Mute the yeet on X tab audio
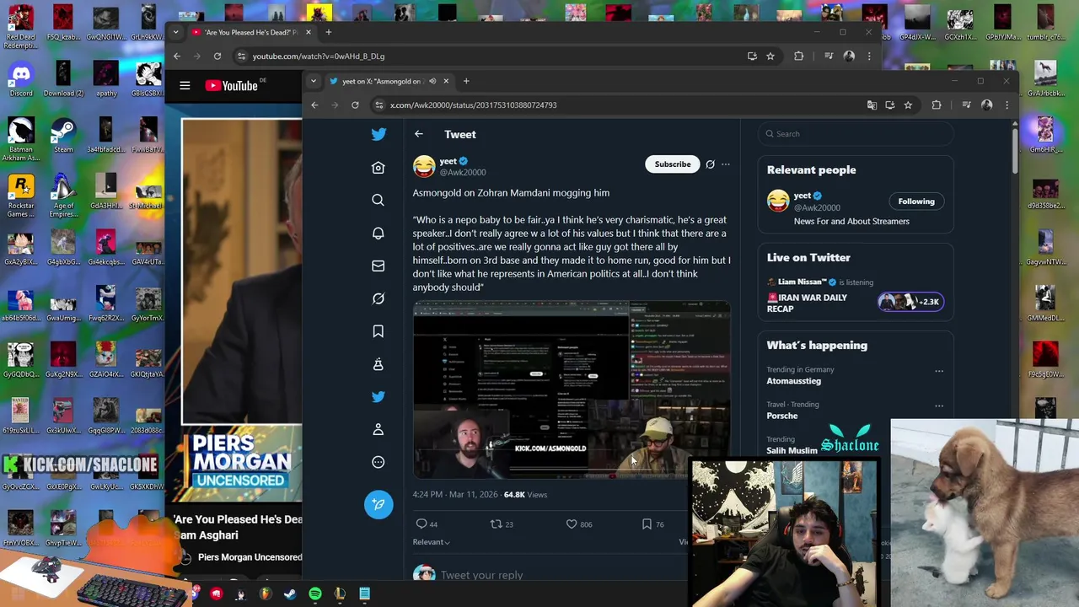 432,81
